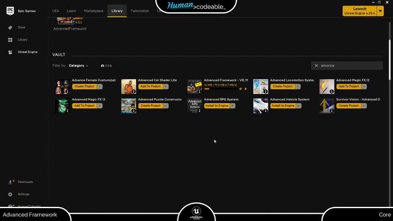
Task: Open the Launch engine version dropdown arrow
Action: [380, 11]
